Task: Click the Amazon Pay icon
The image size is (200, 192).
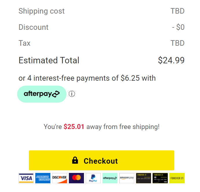Action: [x=127, y=178]
